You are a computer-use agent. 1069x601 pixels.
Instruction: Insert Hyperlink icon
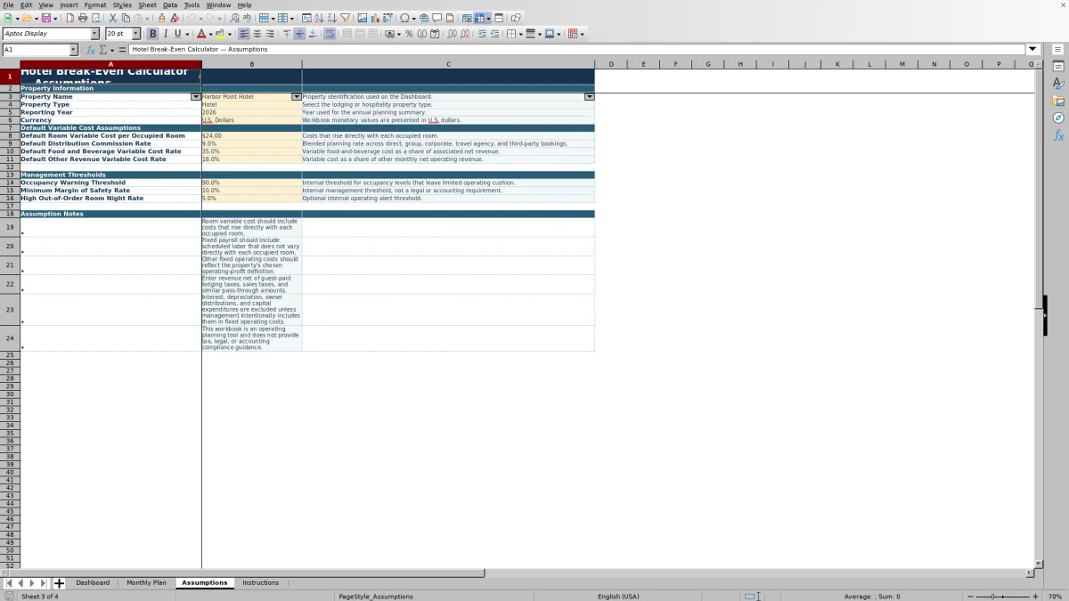pos(424,18)
